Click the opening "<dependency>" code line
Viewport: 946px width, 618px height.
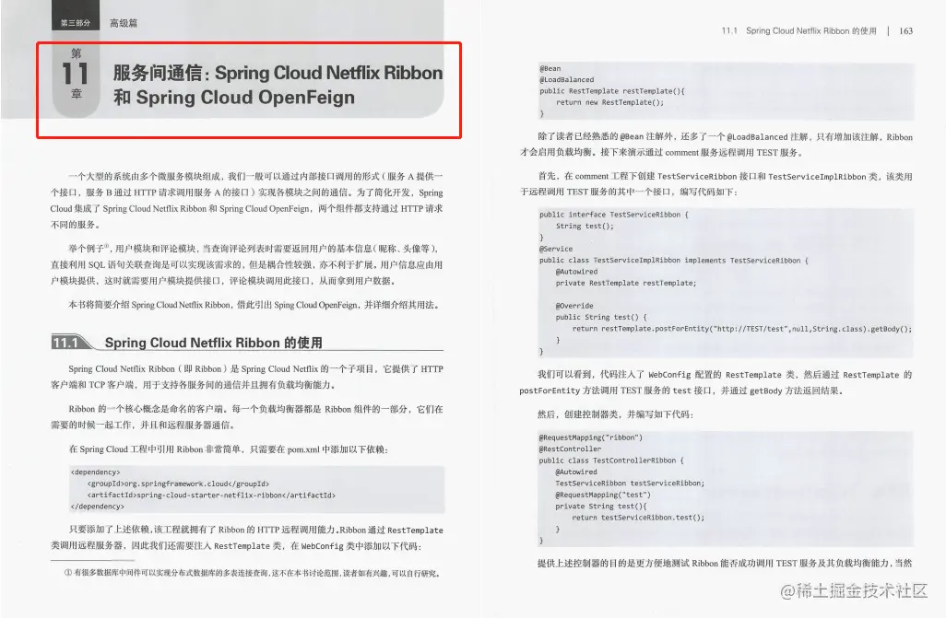tap(95, 472)
